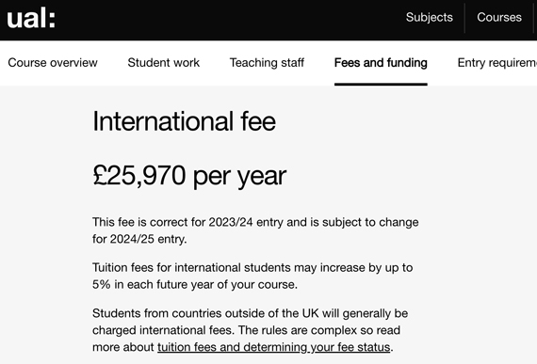Viewport: 537px width, 364px height.
Task: Open the Subjects menu
Action: [x=429, y=18]
